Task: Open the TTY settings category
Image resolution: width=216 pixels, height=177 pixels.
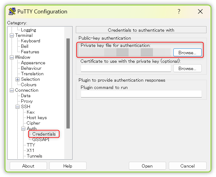Action: (31, 145)
